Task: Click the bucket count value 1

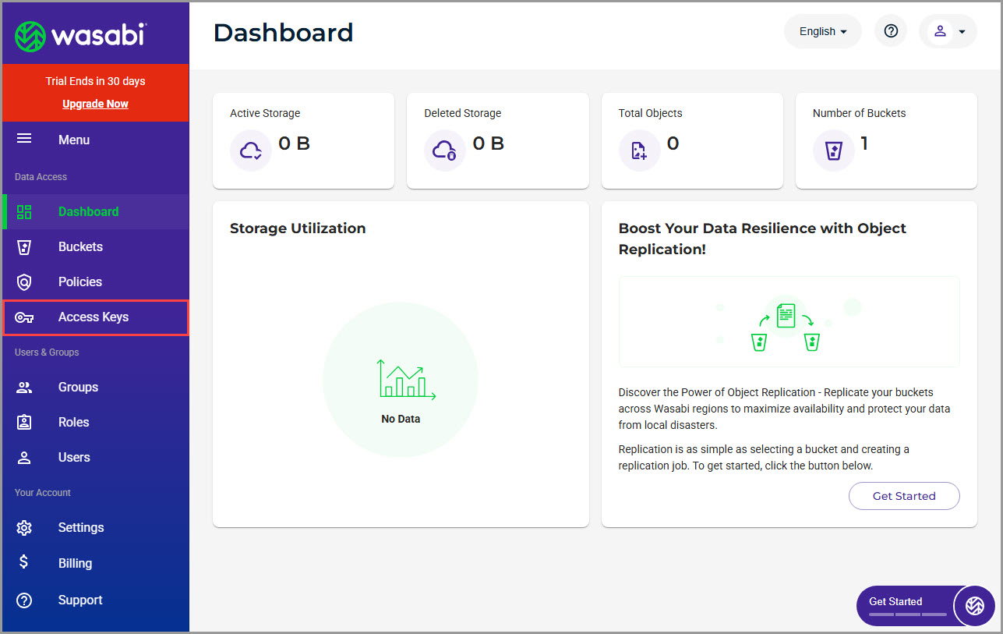Action: [864, 143]
